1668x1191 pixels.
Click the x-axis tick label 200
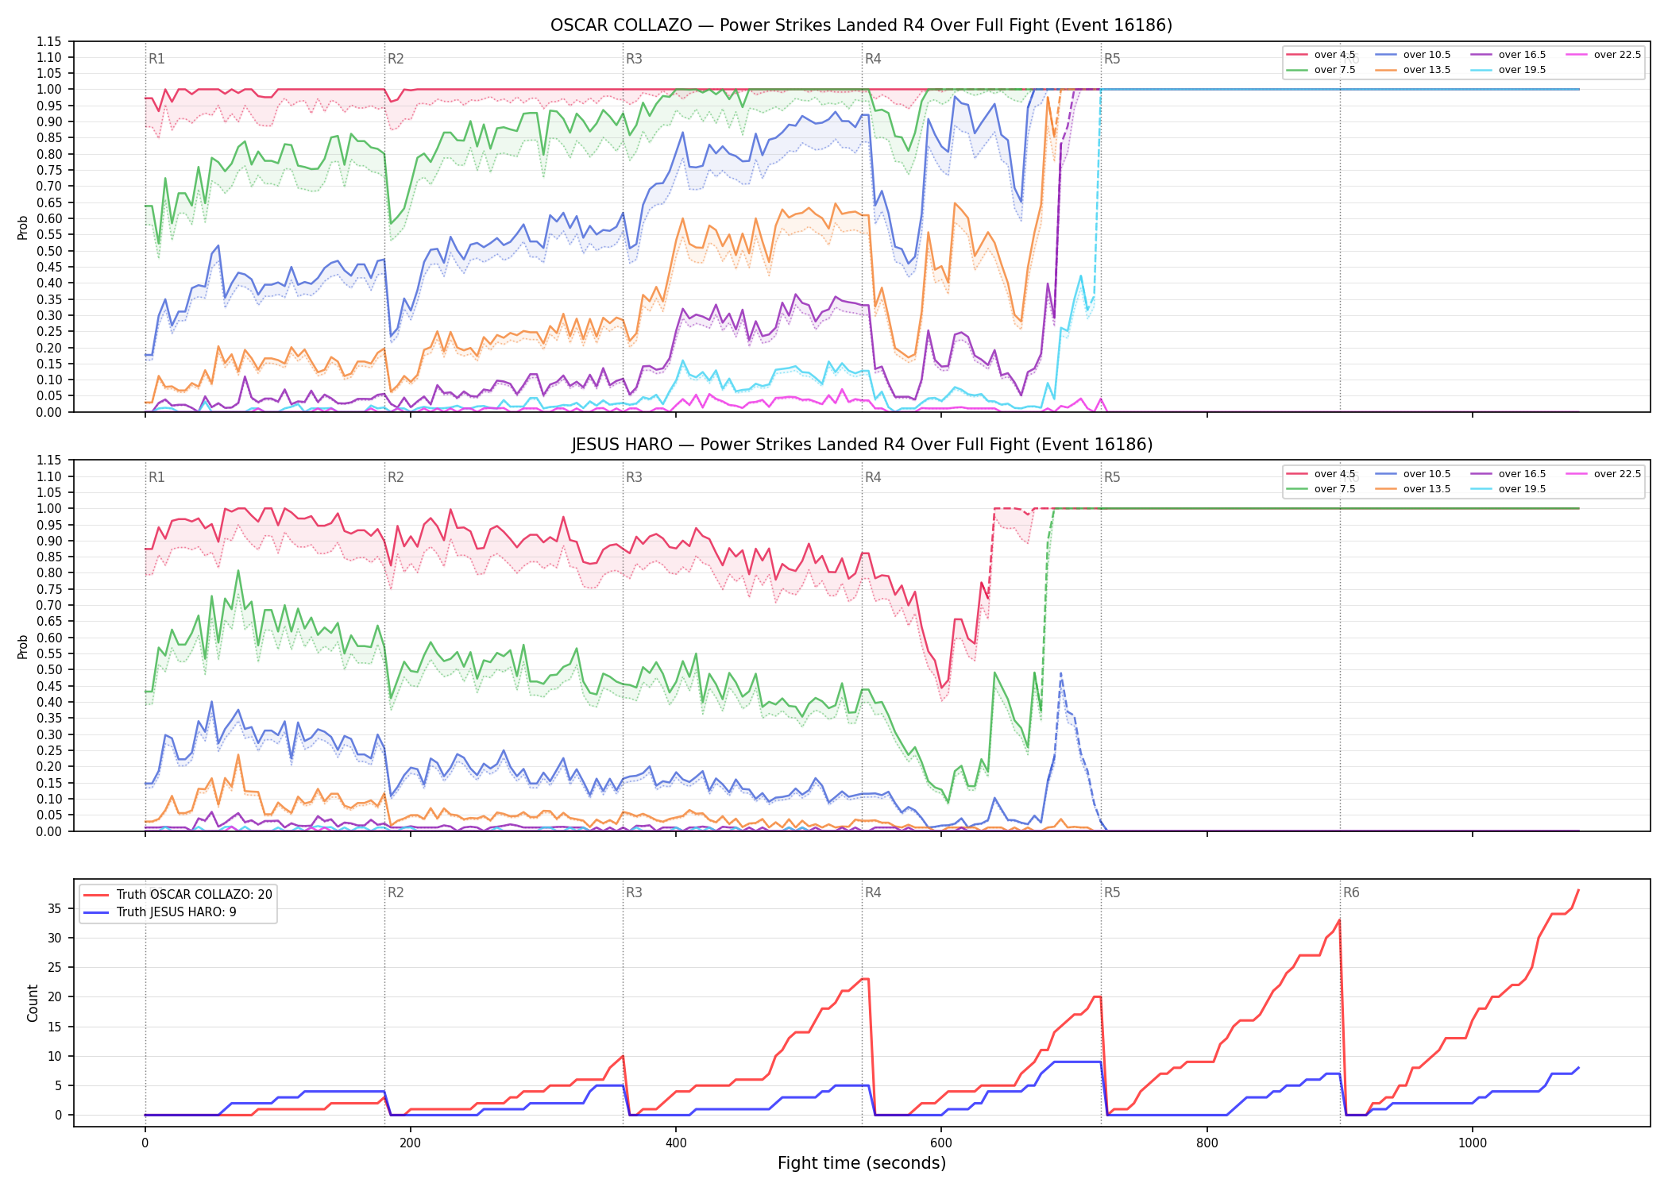point(410,1143)
